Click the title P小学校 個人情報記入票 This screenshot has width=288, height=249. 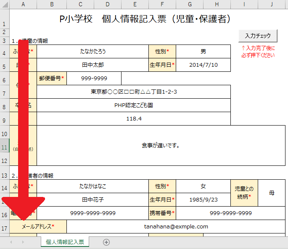coord(145,19)
